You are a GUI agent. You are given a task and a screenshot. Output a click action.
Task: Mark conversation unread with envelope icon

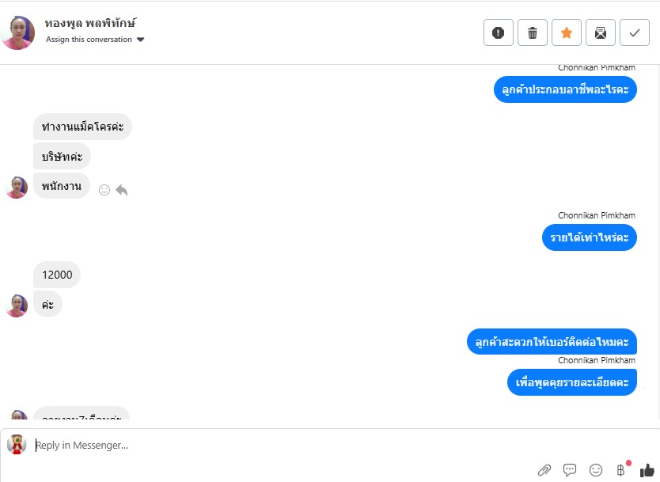coord(601,32)
